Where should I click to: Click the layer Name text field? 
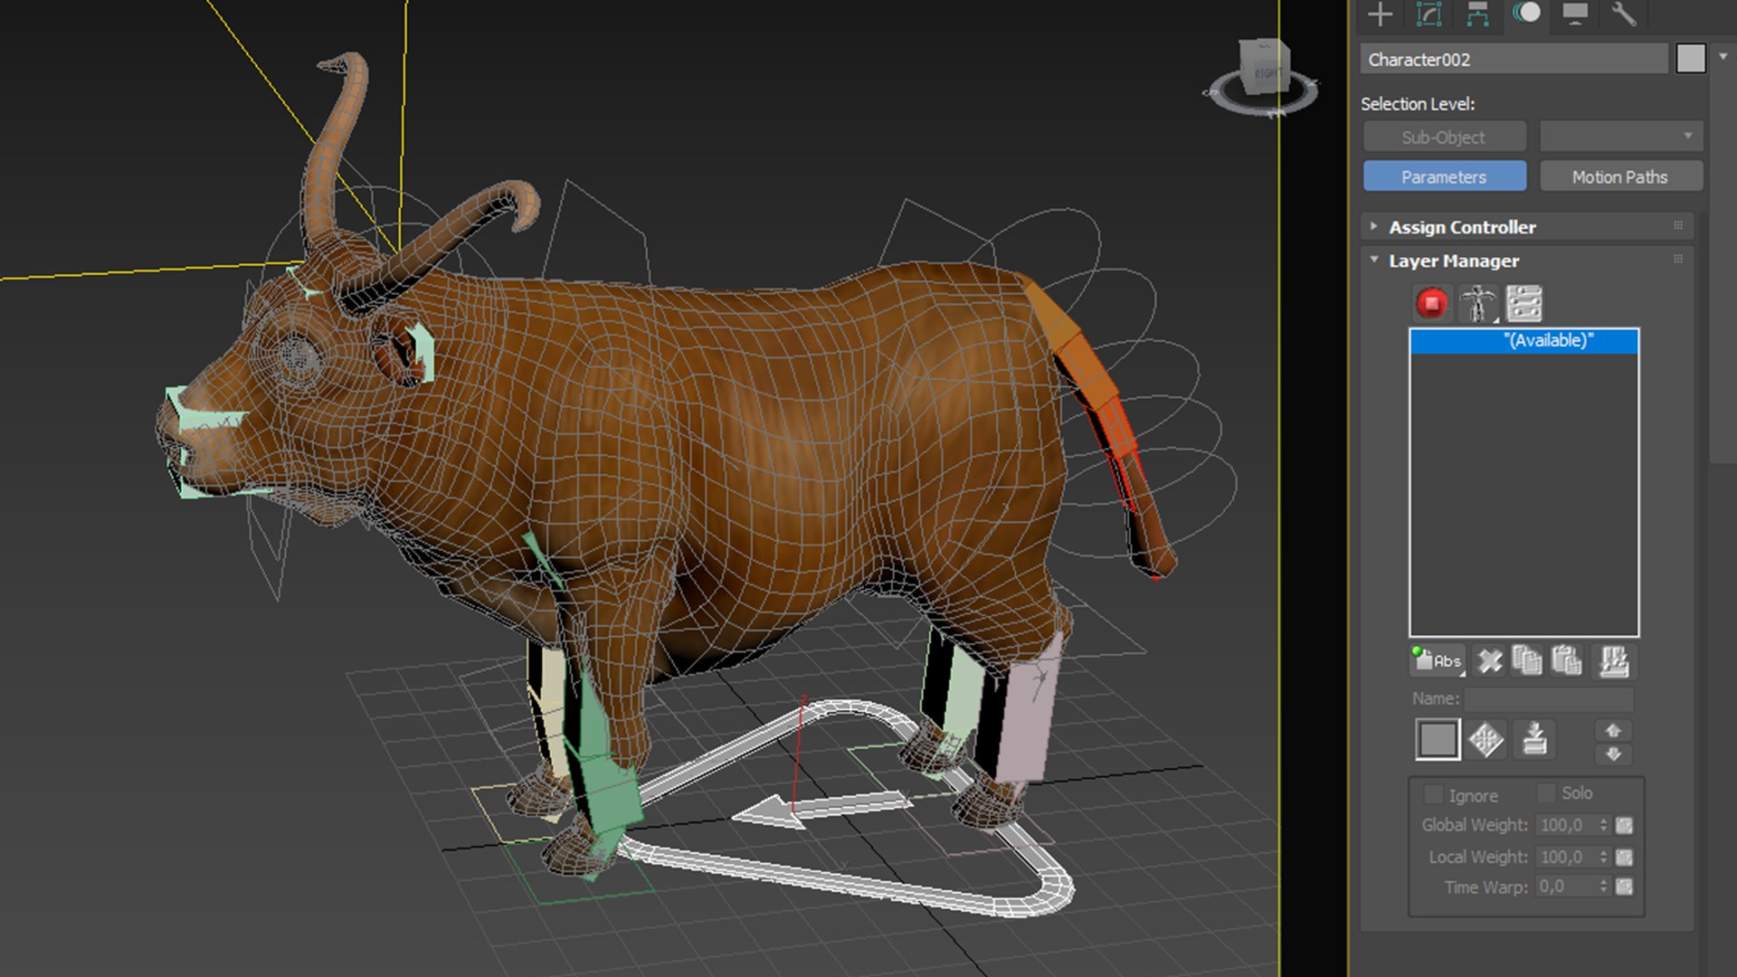point(1549,698)
